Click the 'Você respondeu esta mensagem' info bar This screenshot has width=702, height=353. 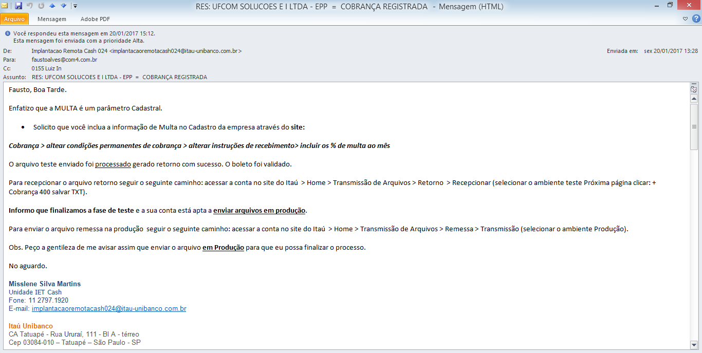point(84,33)
